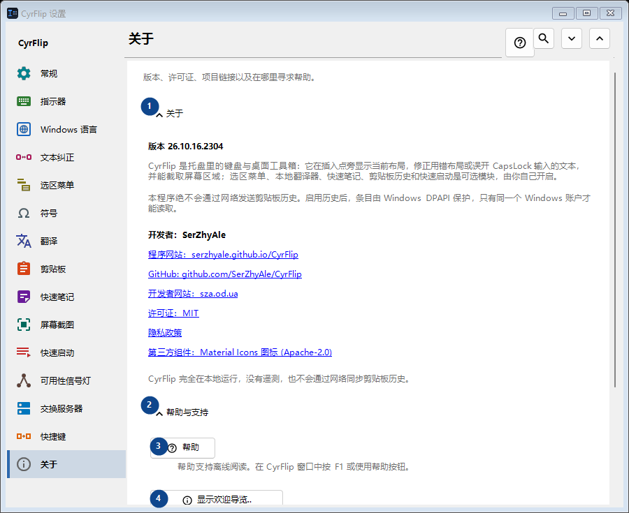Open the 开发者网站 sza.od.ua link
Screen dimensions: 629x513
click(193, 294)
